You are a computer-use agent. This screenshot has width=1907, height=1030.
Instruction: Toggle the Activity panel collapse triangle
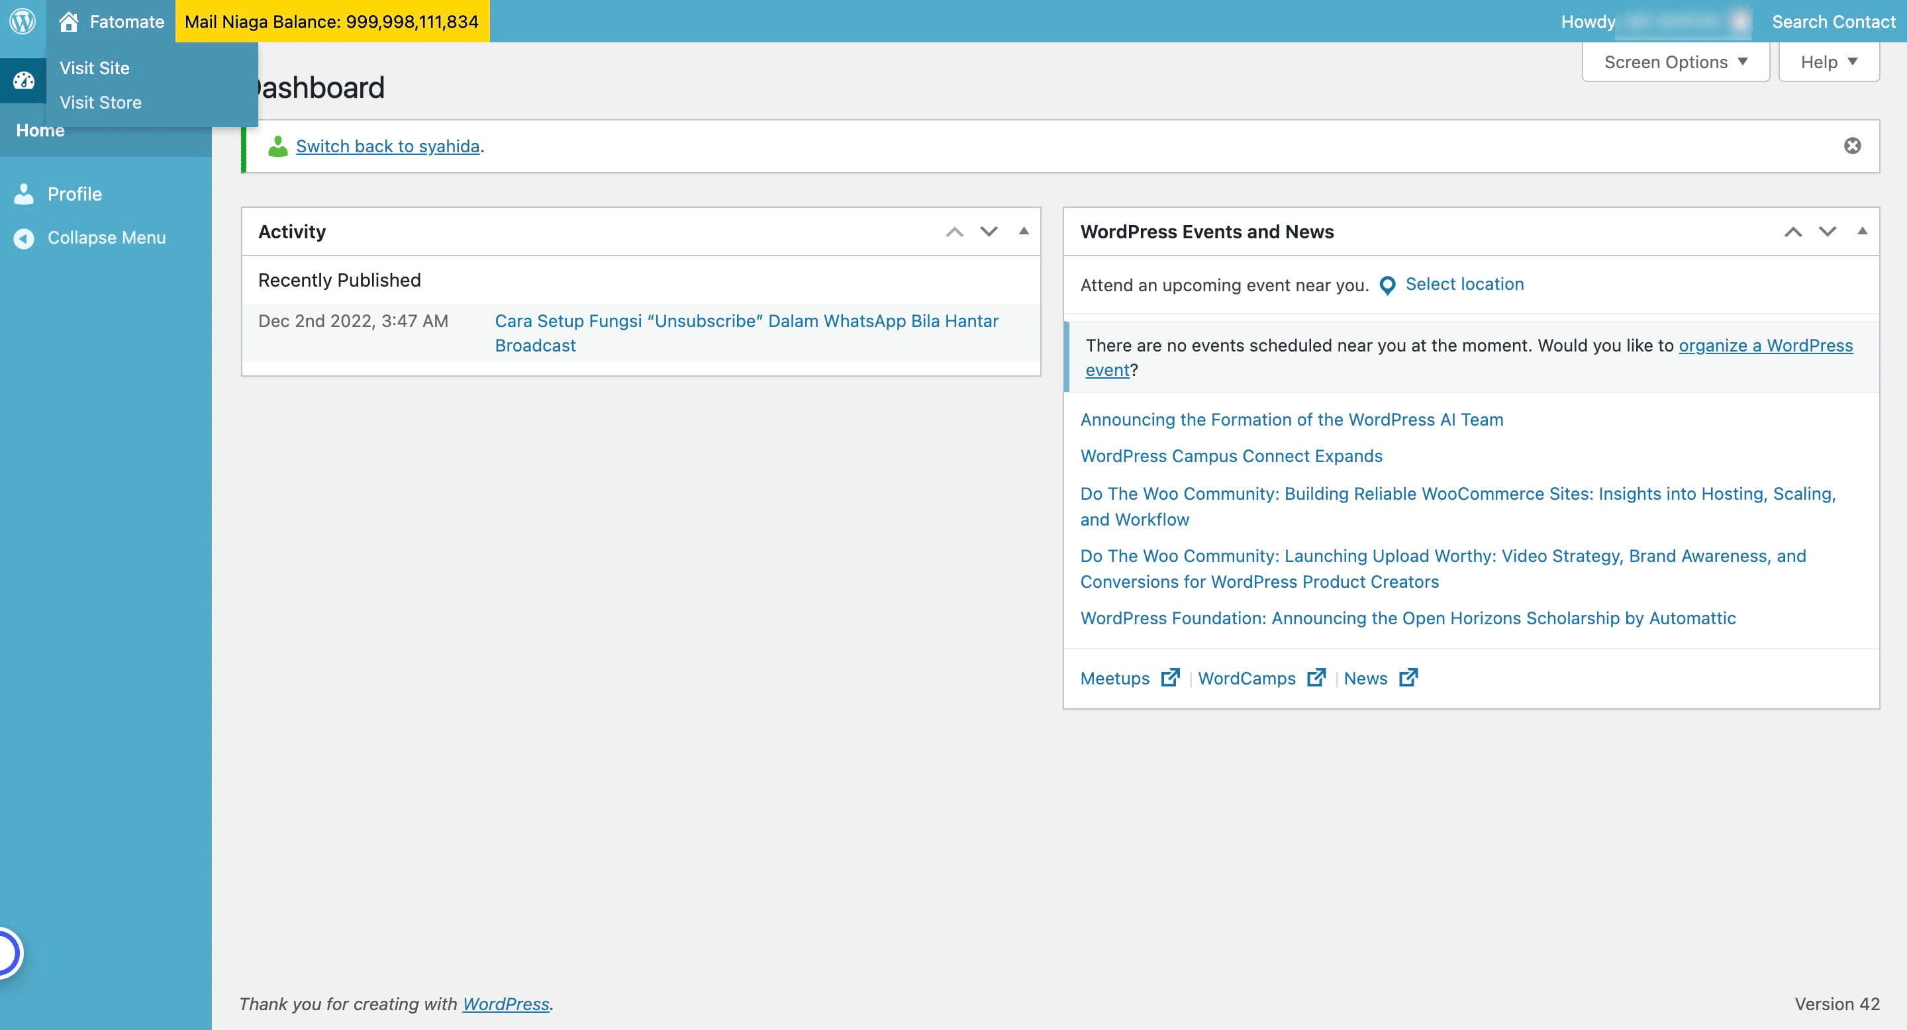[1024, 231]
